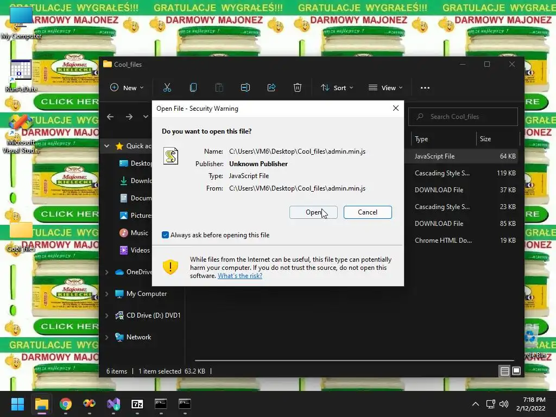The image size is (556, 417).
Task: Open the New dropdown menu
Action: (127, 87)
